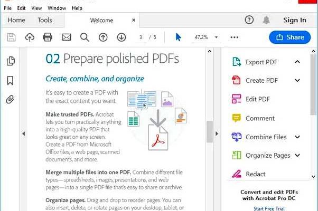
Task: Expand the Combine Files section chevron
Action: click(x=297, y=137)
